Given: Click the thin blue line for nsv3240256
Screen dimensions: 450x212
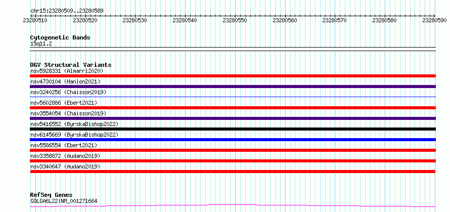Looking at the screenshot, I should click(233, 97).
